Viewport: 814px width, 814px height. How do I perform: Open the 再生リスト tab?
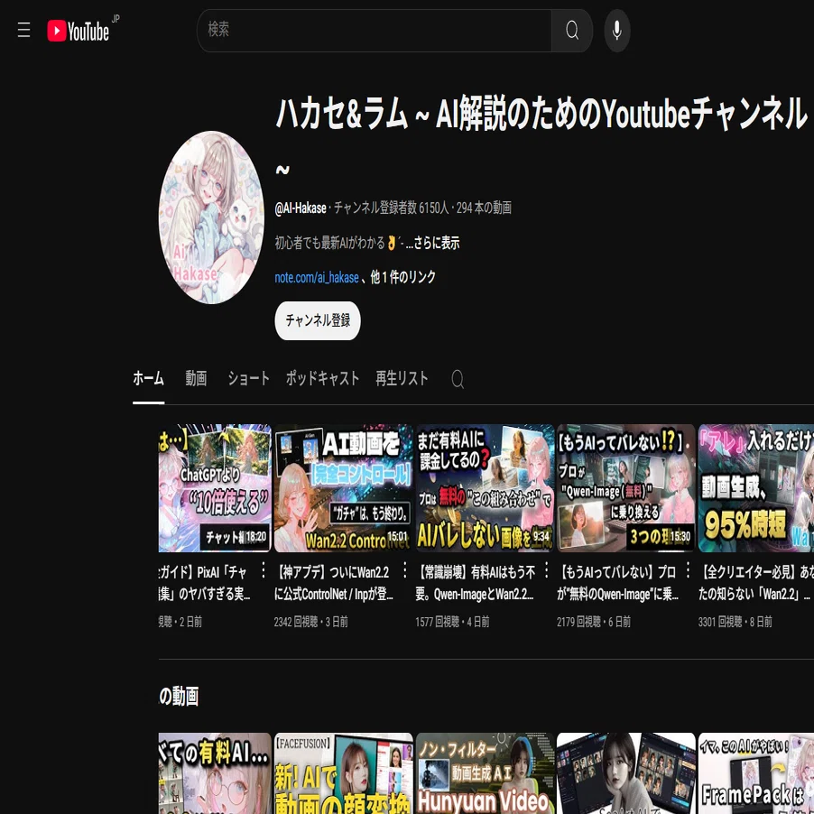pos(402,378)
